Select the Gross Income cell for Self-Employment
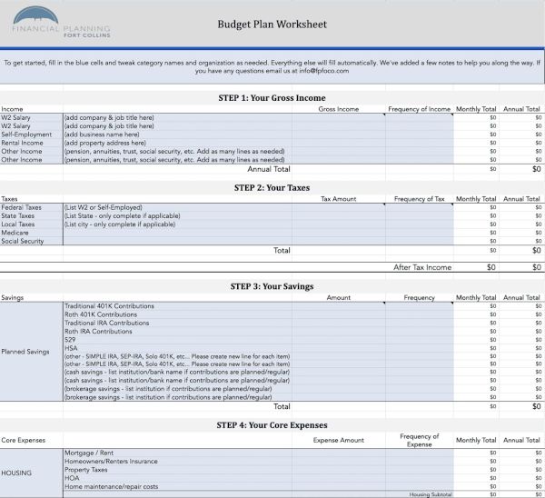Image resolution: width=545 pixels, height=498 pixels. 339,134
